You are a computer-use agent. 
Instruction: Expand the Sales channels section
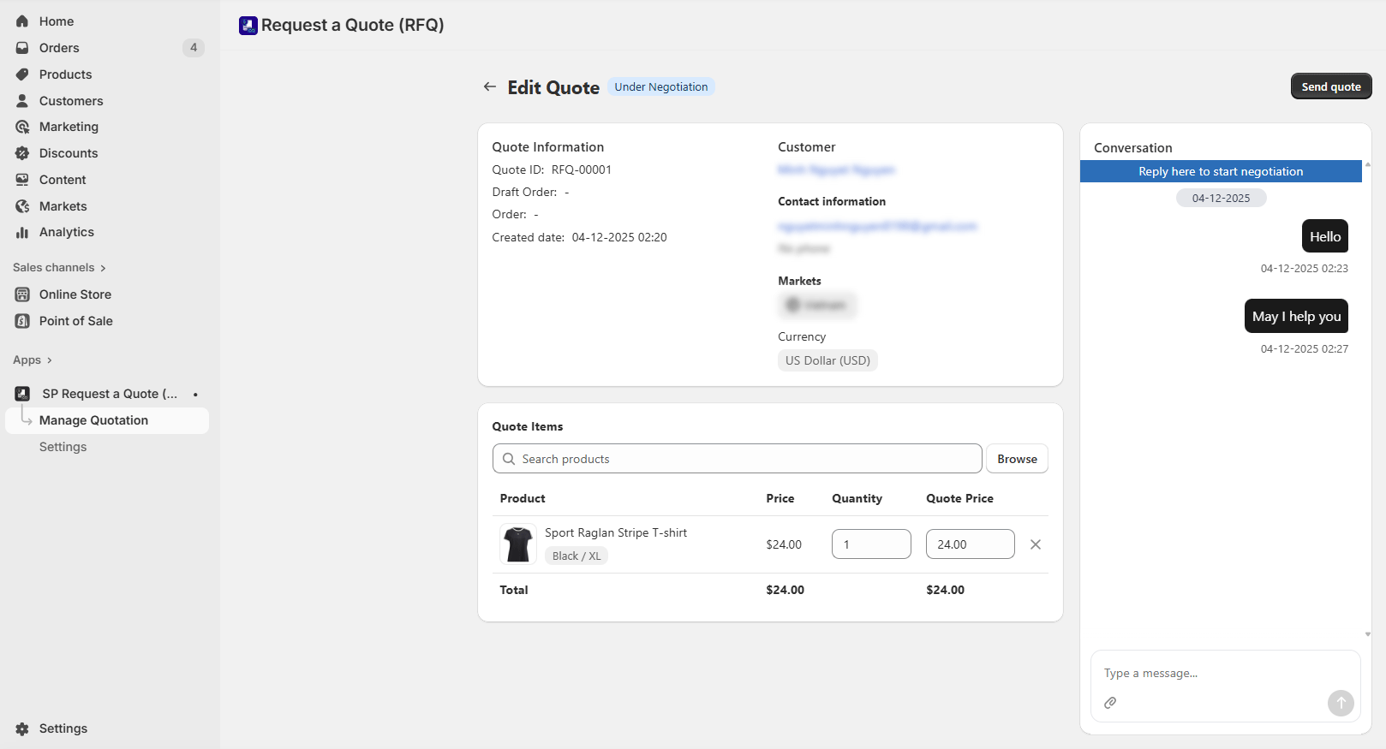pos(59,268)
